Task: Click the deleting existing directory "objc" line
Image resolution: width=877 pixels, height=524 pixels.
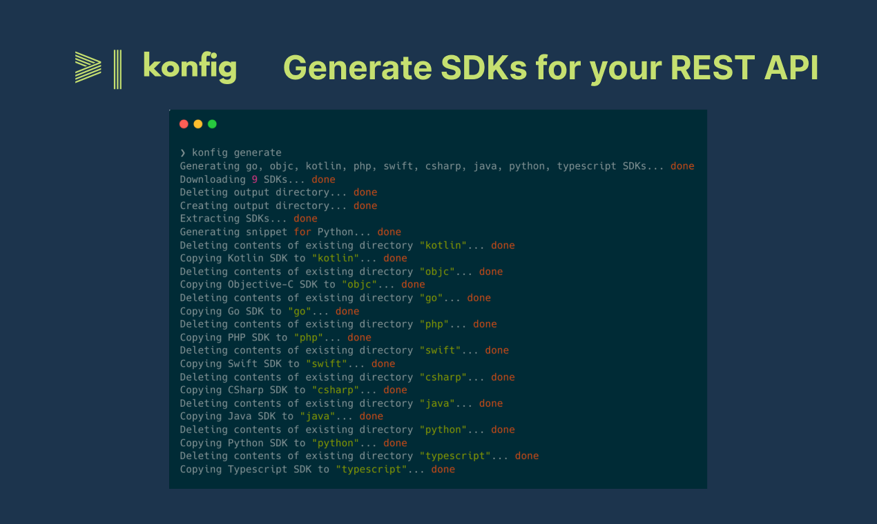Action: [341, 272]
